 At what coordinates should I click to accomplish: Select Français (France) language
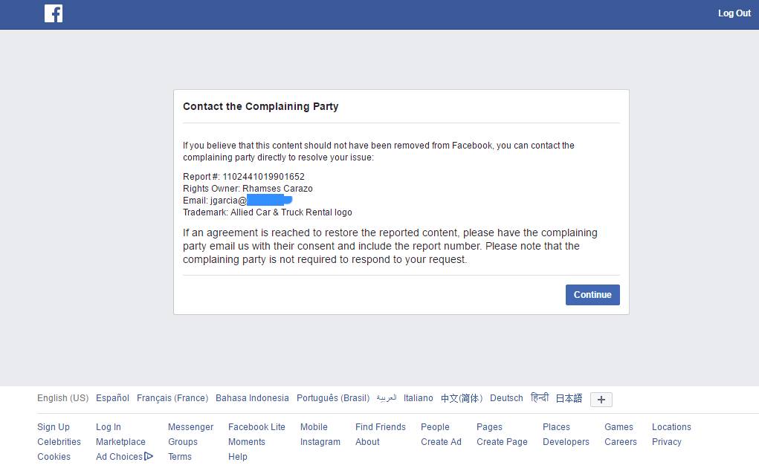click(x=172, y=398)
